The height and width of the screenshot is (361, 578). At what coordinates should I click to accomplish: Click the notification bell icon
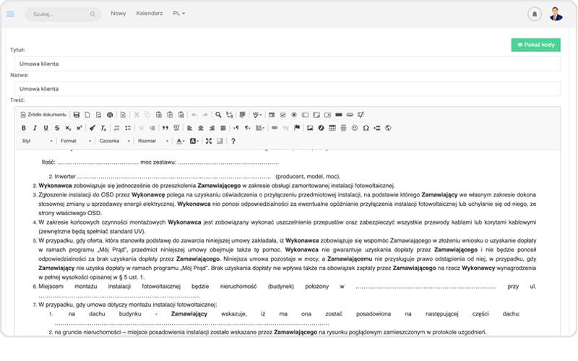tap(535, 14)
